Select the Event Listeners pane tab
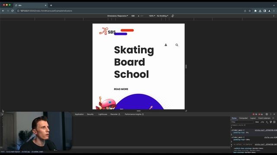The image size is (277, 155). pyautogui.click(x=264, y=118)
